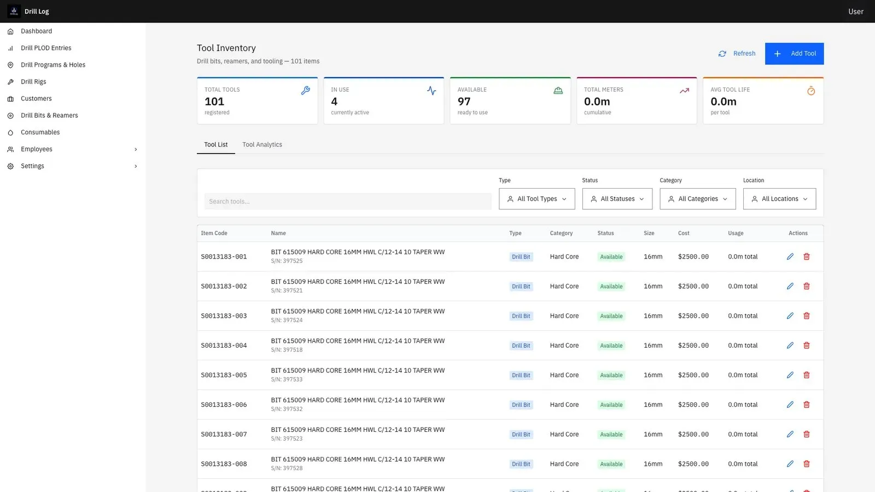Click the Cost column header

tap(684, 233)
